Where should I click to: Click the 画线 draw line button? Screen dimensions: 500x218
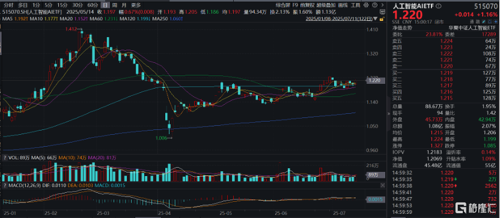click(x=343, y=5)
